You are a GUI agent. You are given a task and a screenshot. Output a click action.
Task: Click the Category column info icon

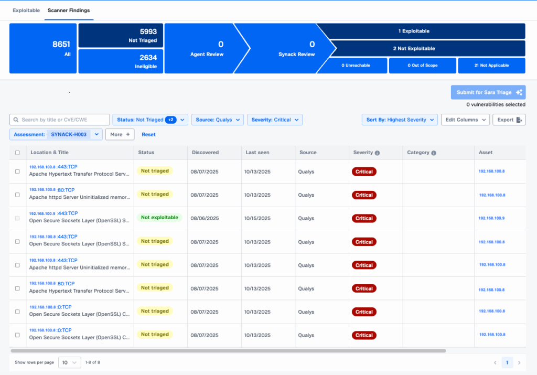pyautogui.click(x=434, y=153)
